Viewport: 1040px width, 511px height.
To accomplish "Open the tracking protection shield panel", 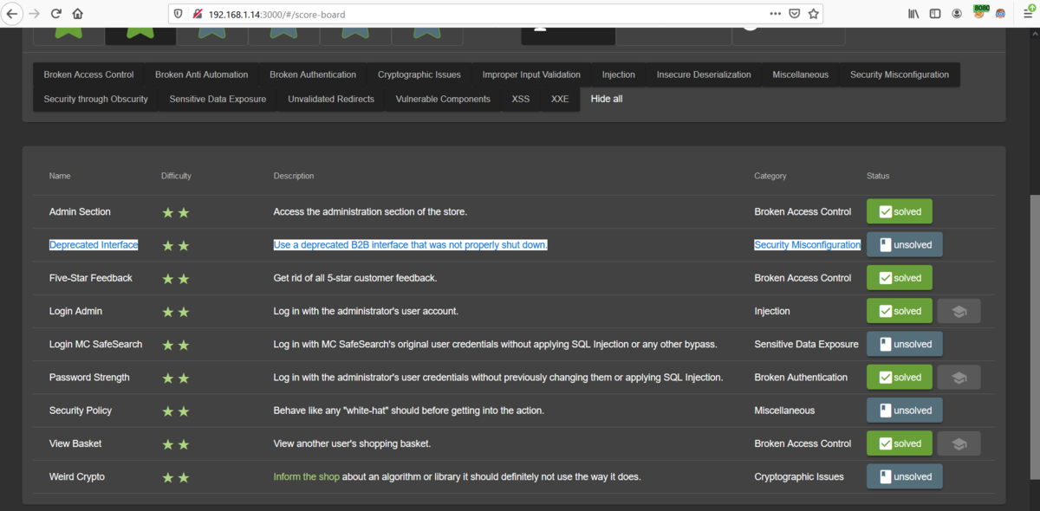I will click(x=179, y=14).
